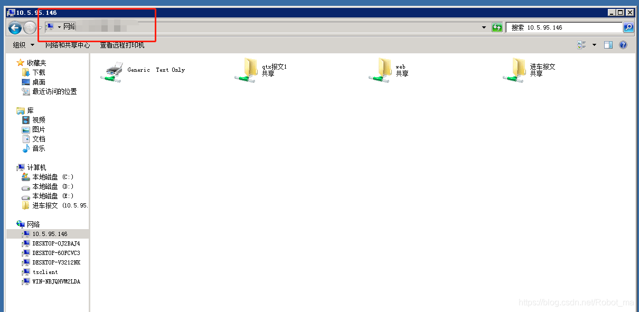The height and width of the screenshot is (312, 639).
Task: Toggle the preview pane icon
Action: pos(608,45)
